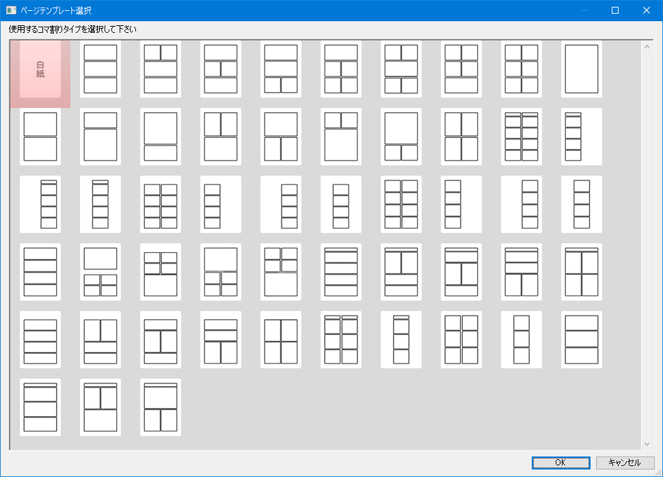
Task: Pick second-row layout: wide top over equal split bottom
Action: [281, 137]
